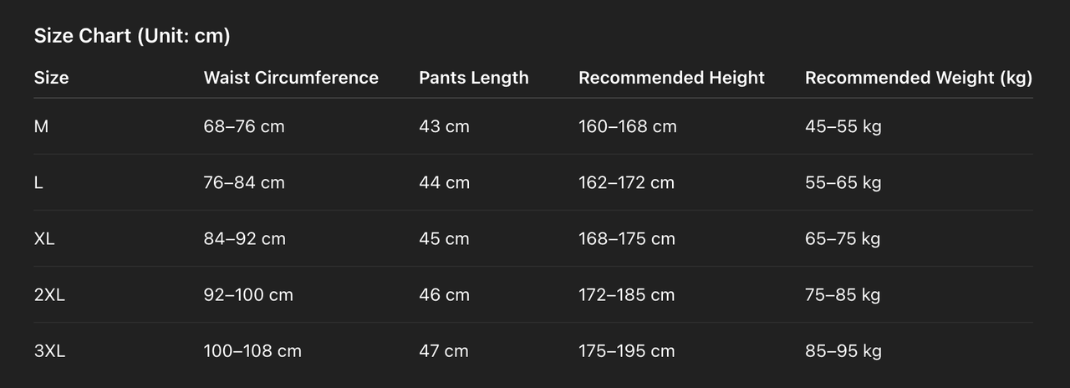Click the 172–185 cm height value
Image resolution: width=1070 pixels, height=388 pixels.
[x=626, y=294]
